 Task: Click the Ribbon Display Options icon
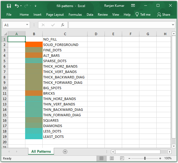coord(133,5)
